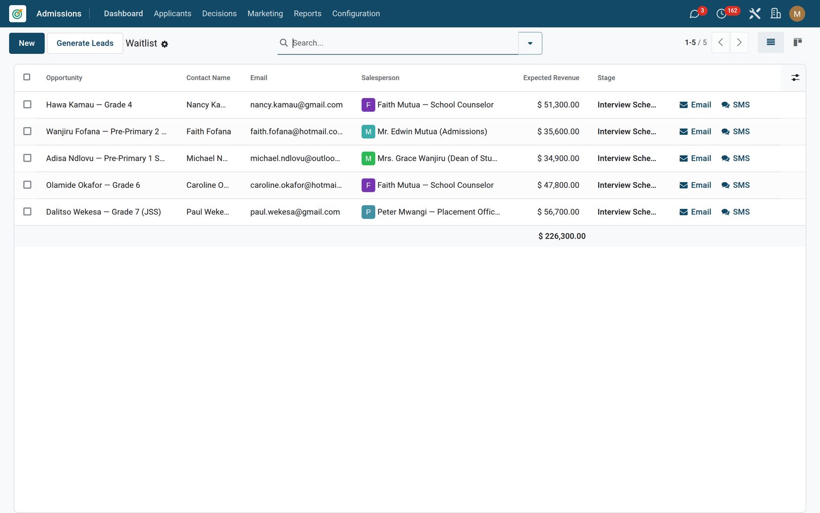Viewport: 820px width, 513px height.
Task: Switch to list view
Action: [x=771, y=43]
